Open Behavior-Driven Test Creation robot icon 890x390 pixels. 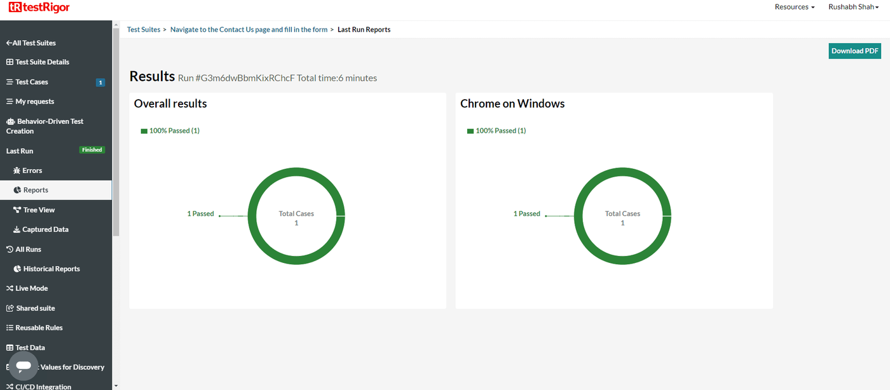[x=10, y=121]
